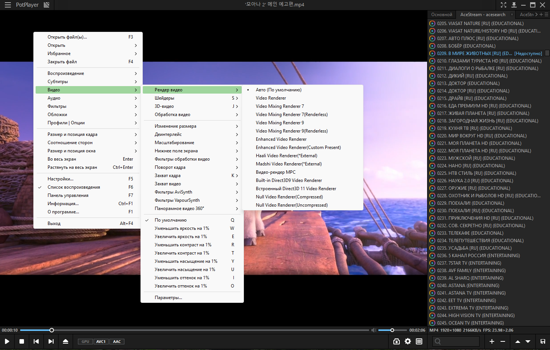Select the 'Авто (По умолчанию)' renderer option

[x=278, y=90]
